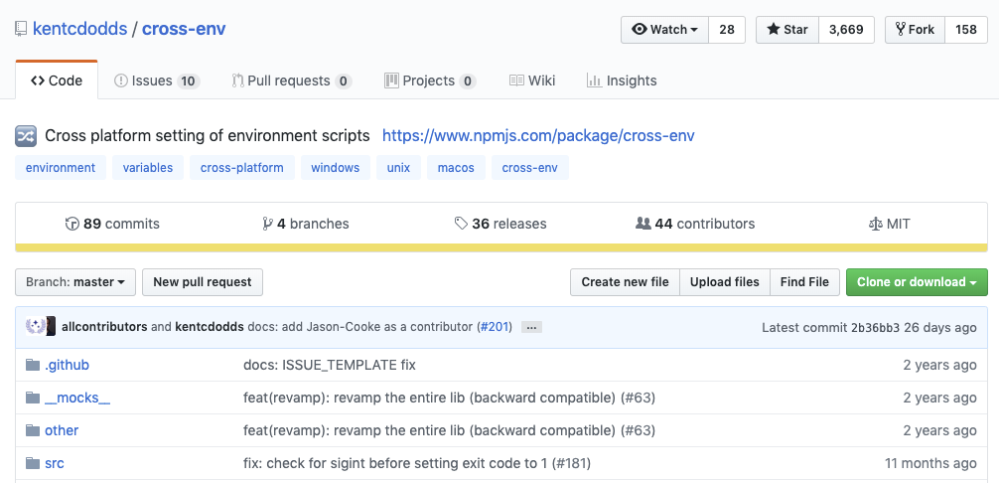Select the variables topic tag
The image size is (999, 483).
[x=148, y=168]
